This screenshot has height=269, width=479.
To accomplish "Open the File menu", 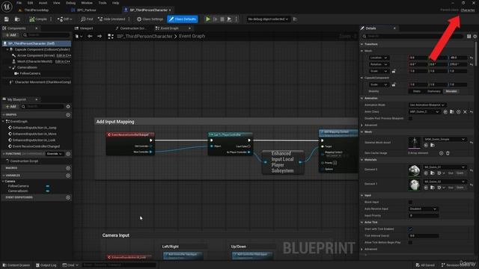I will (x=19, y=3).
